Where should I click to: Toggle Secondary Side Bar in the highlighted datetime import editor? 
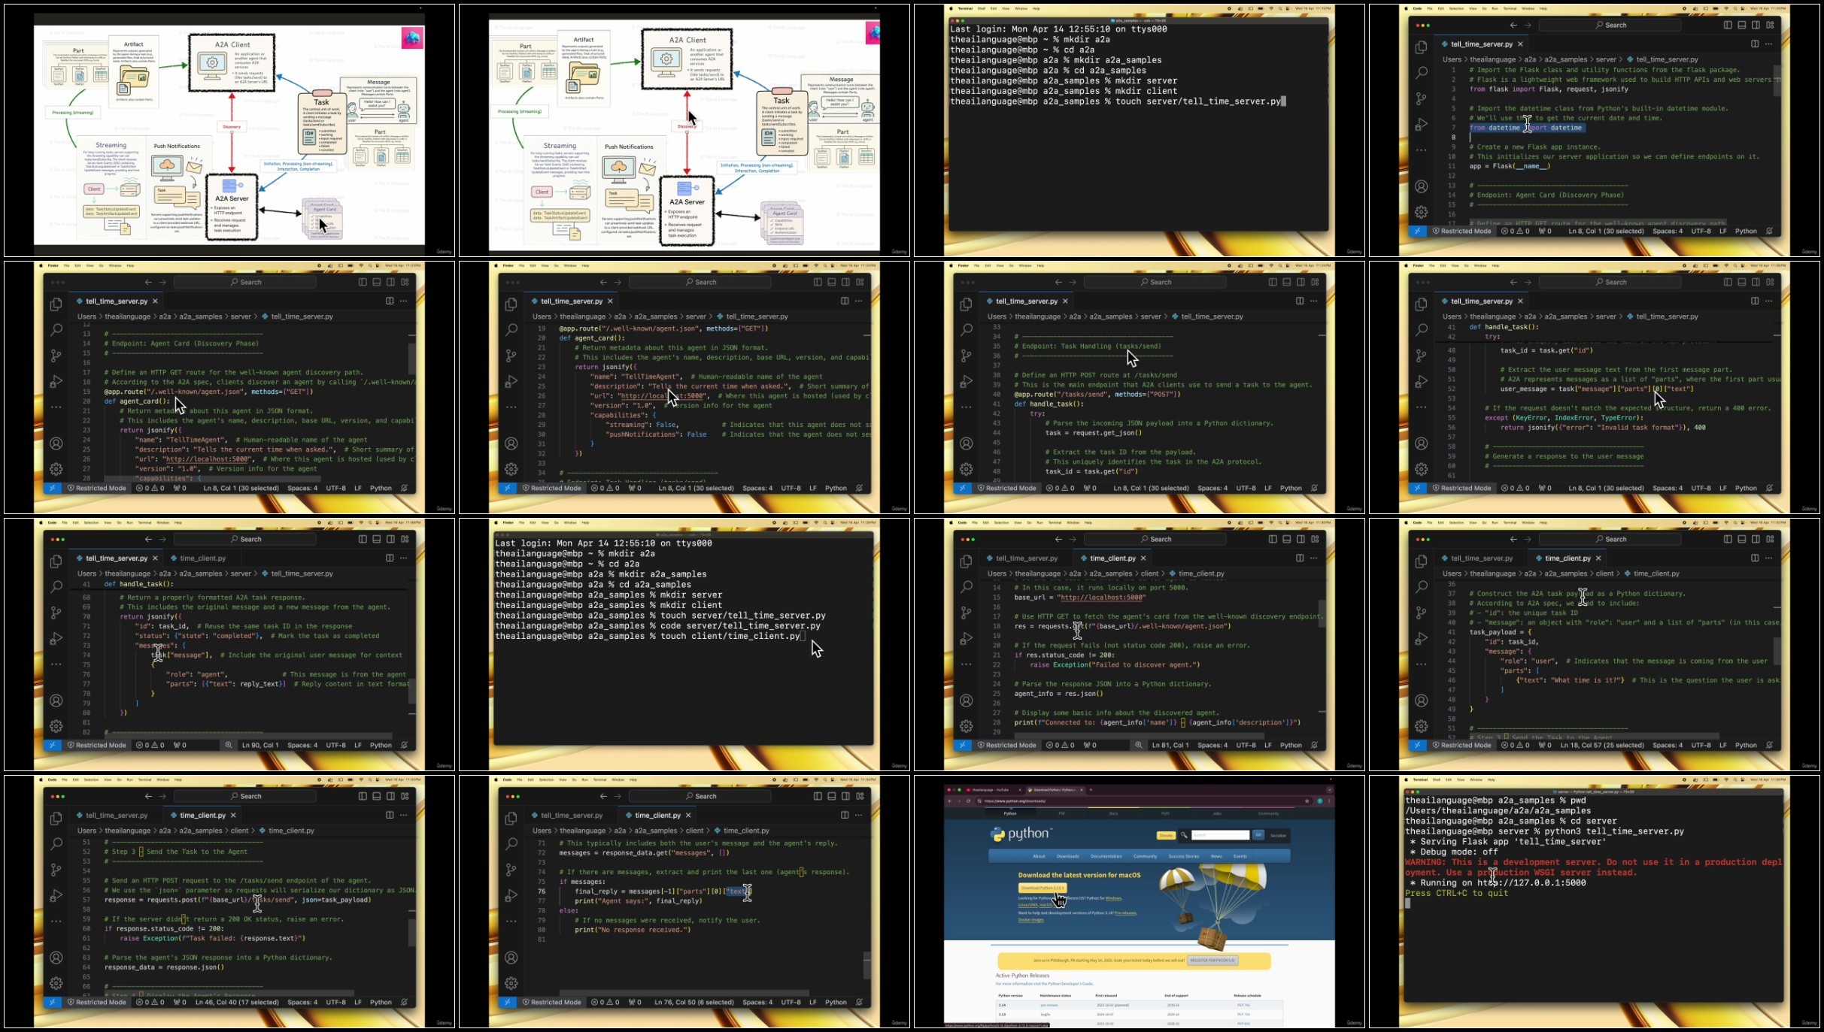click(x=1756, y=25)
